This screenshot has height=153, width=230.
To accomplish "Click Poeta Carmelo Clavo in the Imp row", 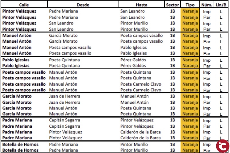I will [141, 84].
